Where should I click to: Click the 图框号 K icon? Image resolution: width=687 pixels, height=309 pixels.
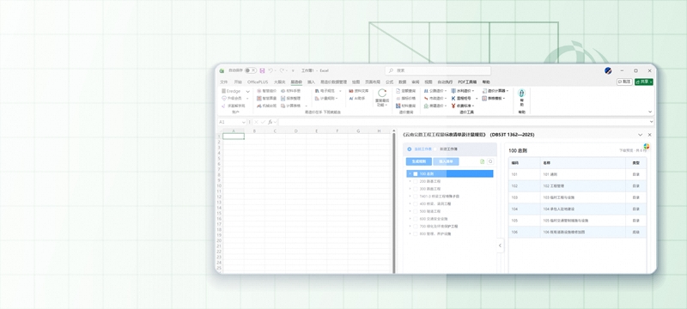[453, 99]
